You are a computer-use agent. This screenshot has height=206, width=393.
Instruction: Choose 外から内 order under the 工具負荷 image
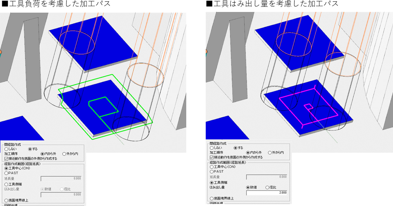64,154
